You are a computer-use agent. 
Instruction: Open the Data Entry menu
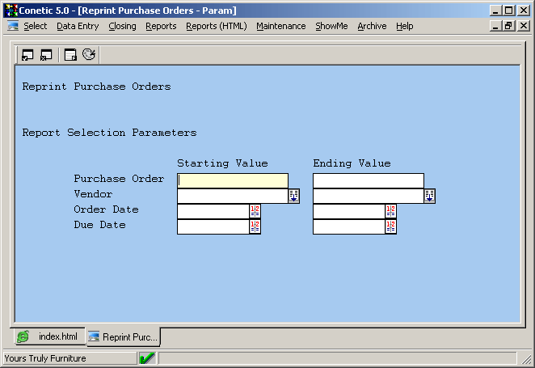tap(78, 26)
